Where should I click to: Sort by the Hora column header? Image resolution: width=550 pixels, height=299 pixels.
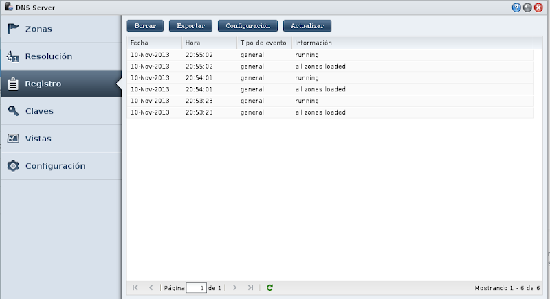click(210, 43)
